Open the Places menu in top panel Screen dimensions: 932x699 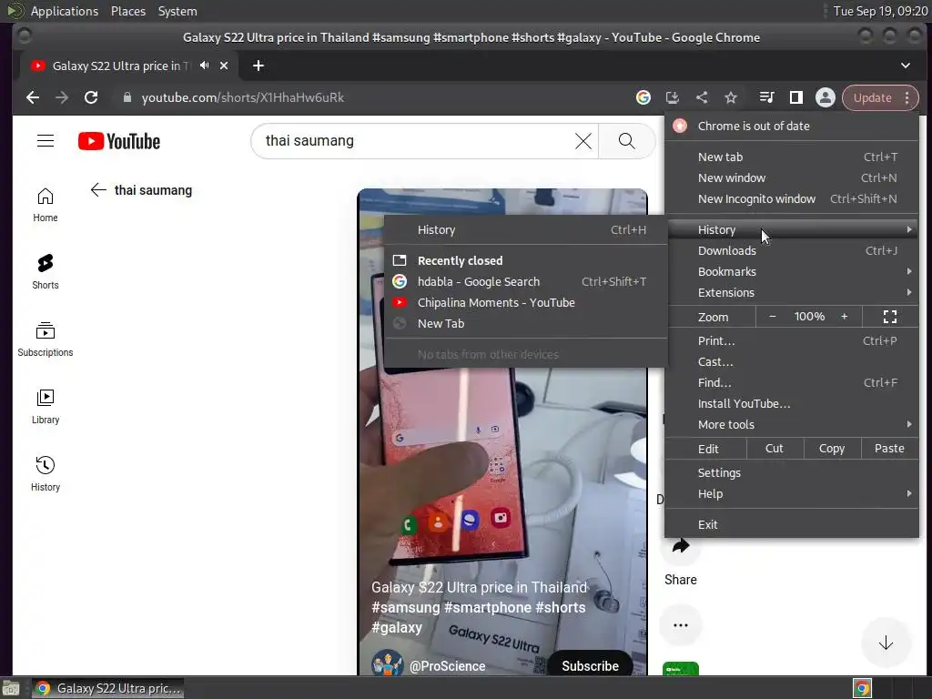(127, 11)
